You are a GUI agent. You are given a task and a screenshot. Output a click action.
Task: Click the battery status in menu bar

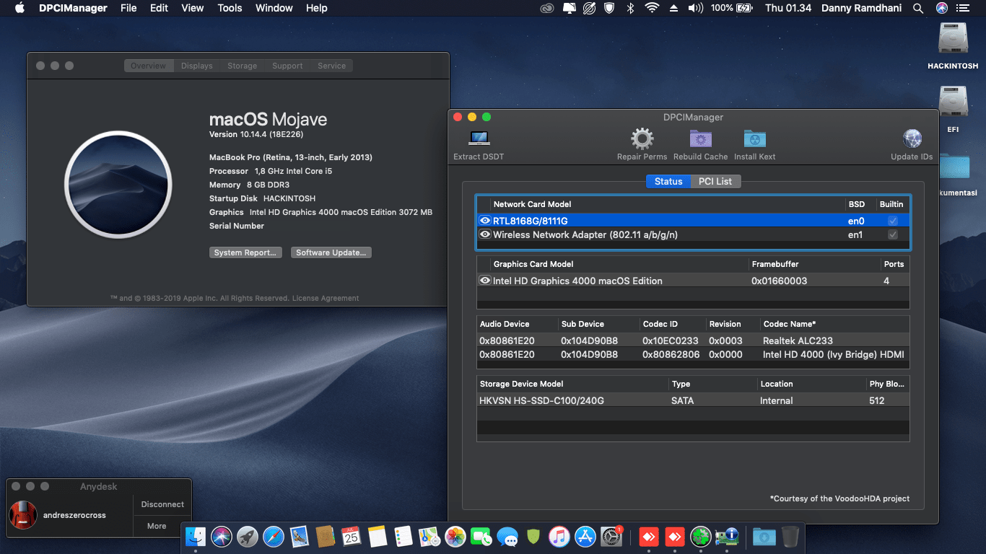pyautogui.click(x=732, y=8)
